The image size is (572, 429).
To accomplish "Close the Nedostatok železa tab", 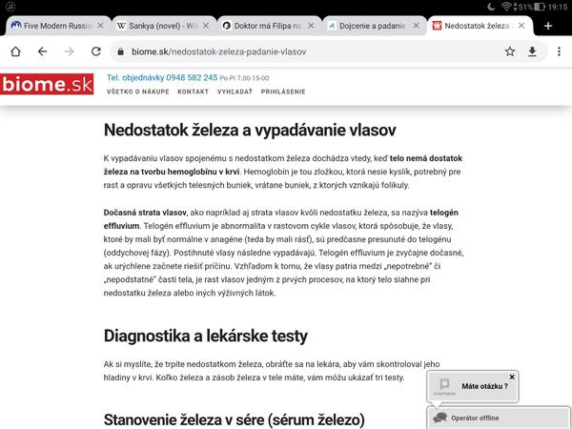I will [521, 25].
